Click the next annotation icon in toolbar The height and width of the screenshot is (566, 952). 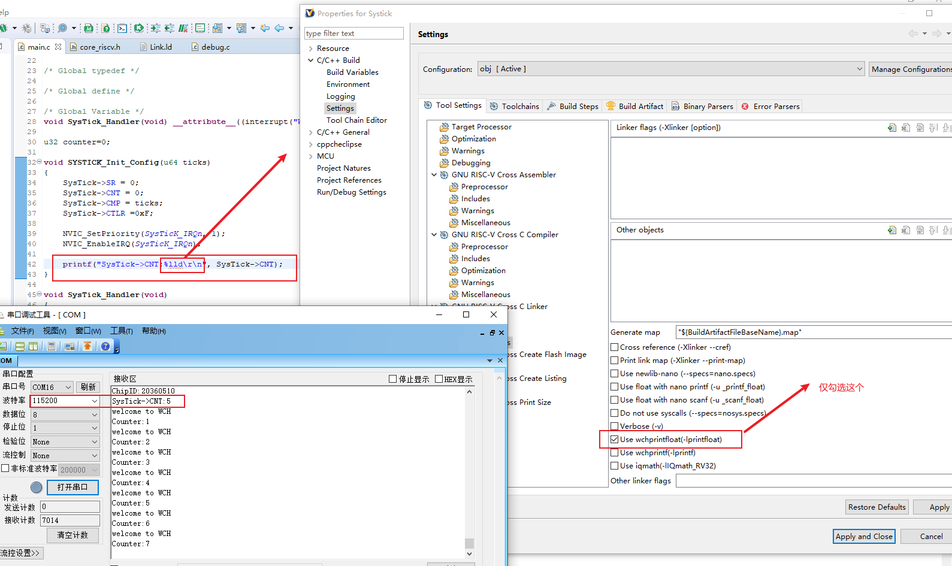[x=217, y=28]
